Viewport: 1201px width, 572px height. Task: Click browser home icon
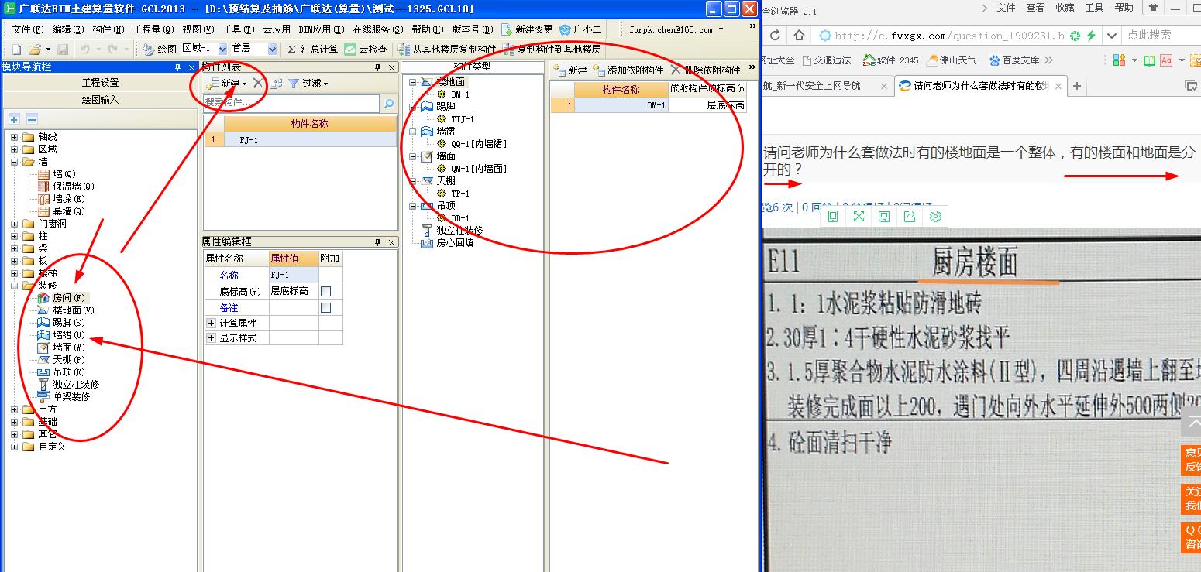click(x=799, y=36)
